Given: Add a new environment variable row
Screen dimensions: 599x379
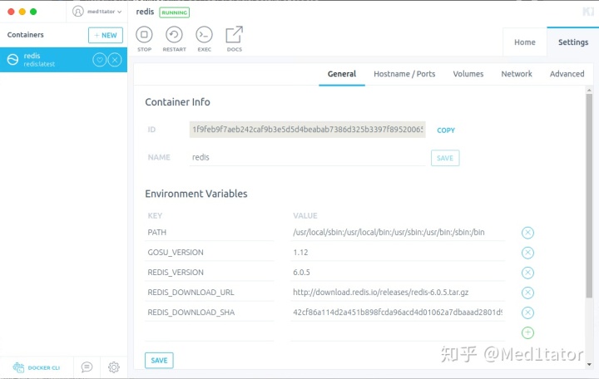Looking at the screenshot, I should point(527,332).
